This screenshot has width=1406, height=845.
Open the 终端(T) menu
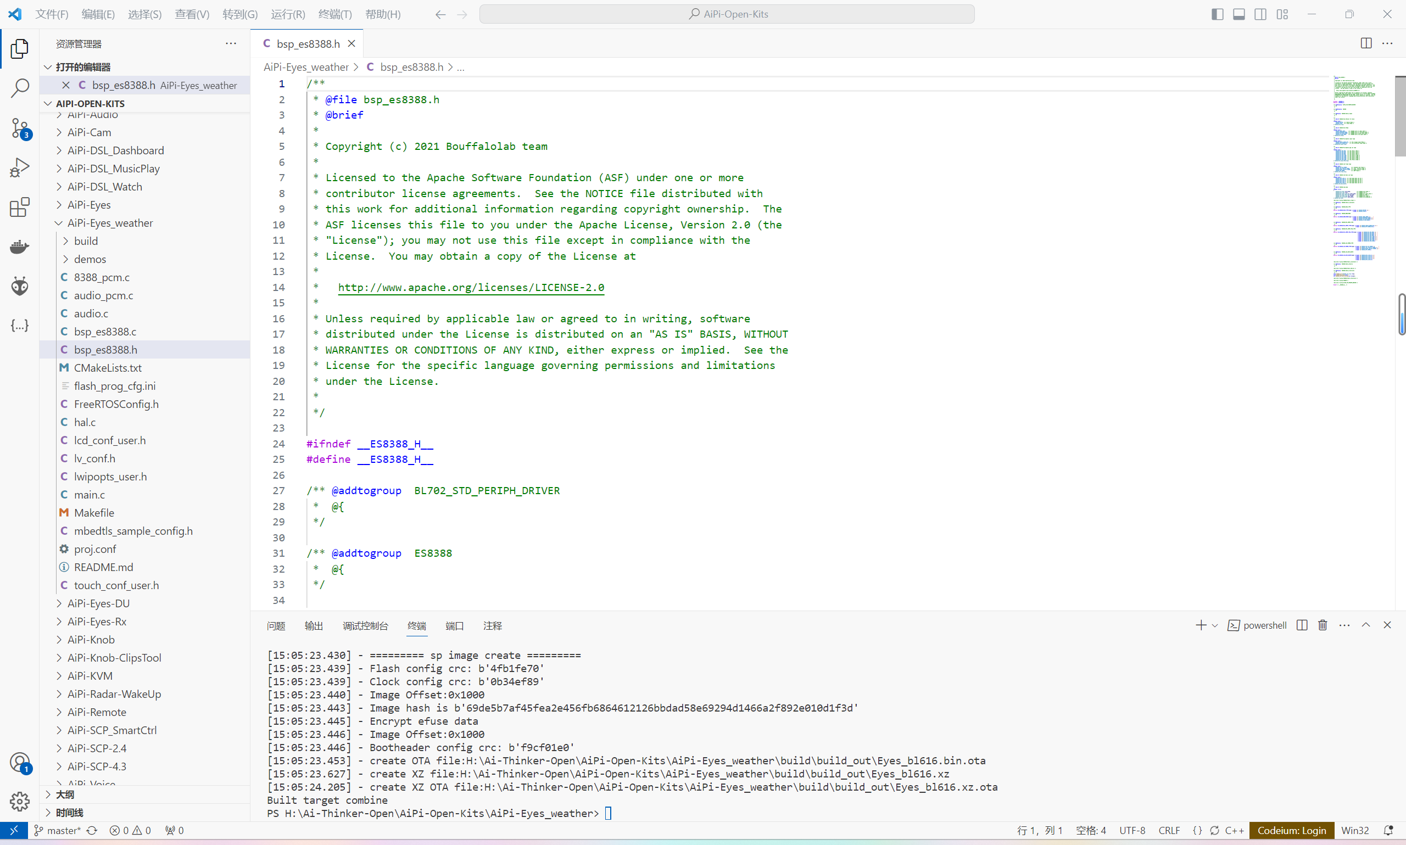pos(335,14)
